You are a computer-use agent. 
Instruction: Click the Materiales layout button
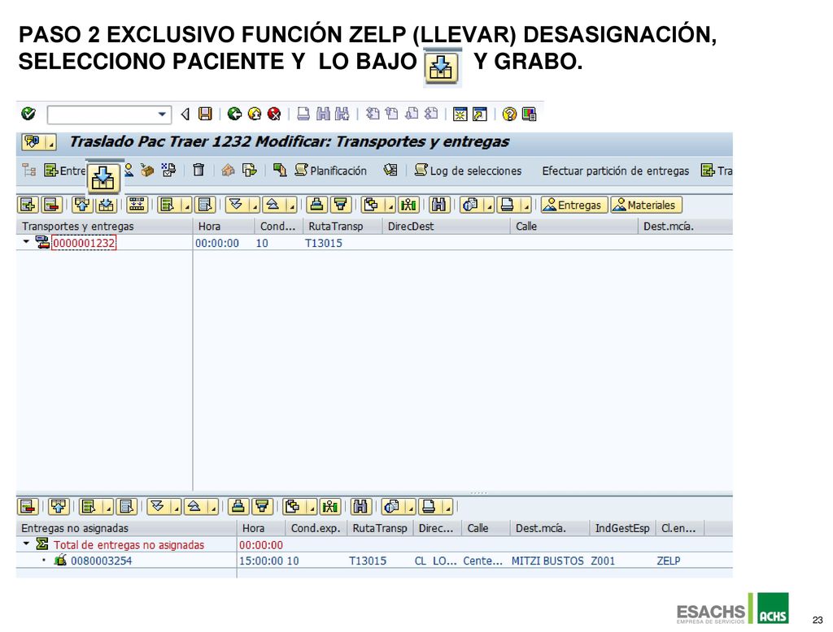click(x=646, y=205)
